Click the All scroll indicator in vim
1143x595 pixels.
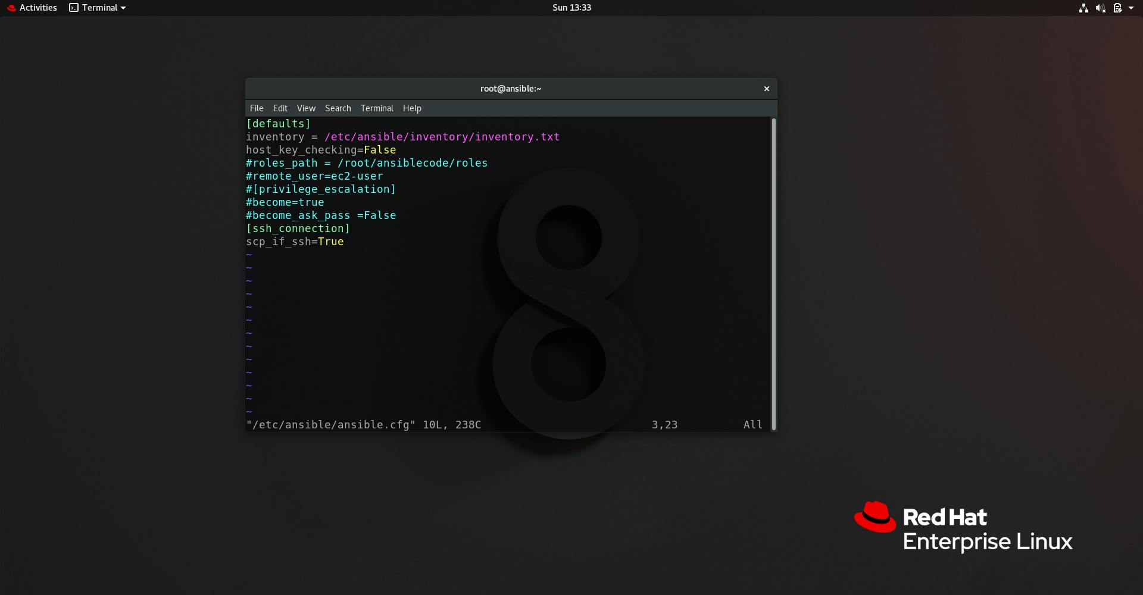(x=752, y=425)
